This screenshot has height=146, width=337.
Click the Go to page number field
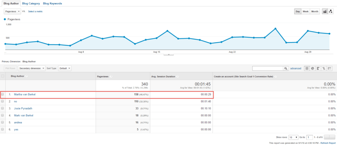point(309,137)
